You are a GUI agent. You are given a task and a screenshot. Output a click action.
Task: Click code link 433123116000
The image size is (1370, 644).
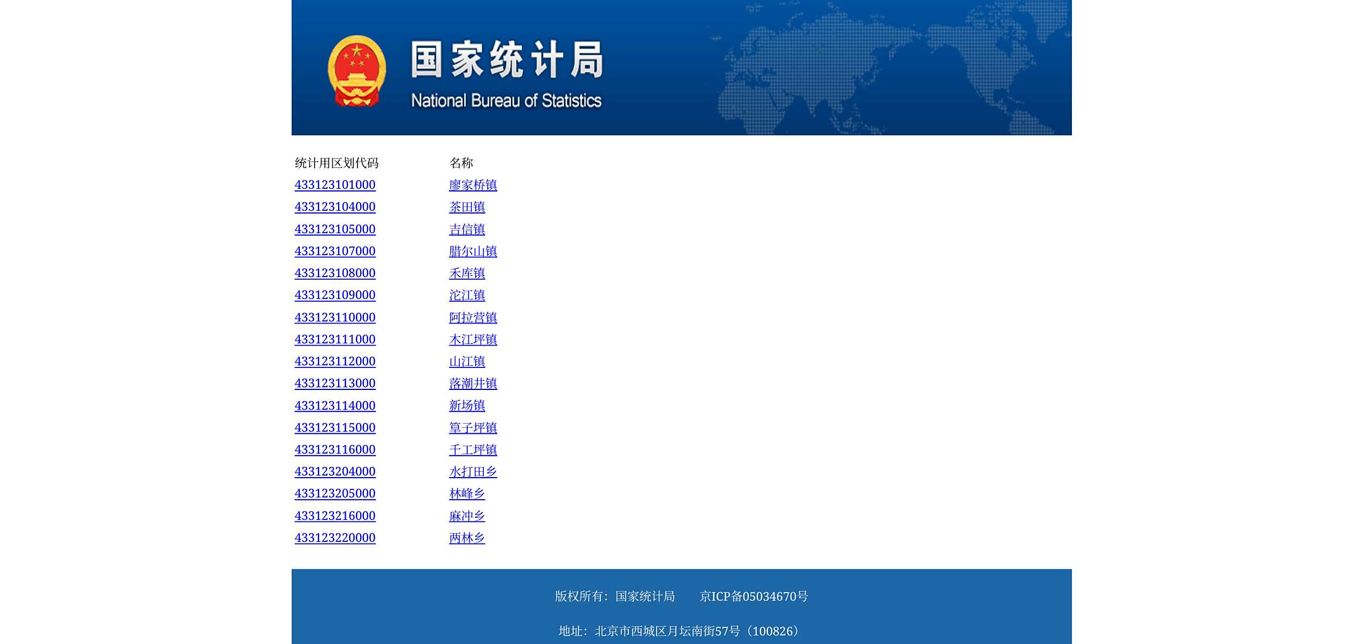click(335, 450)
